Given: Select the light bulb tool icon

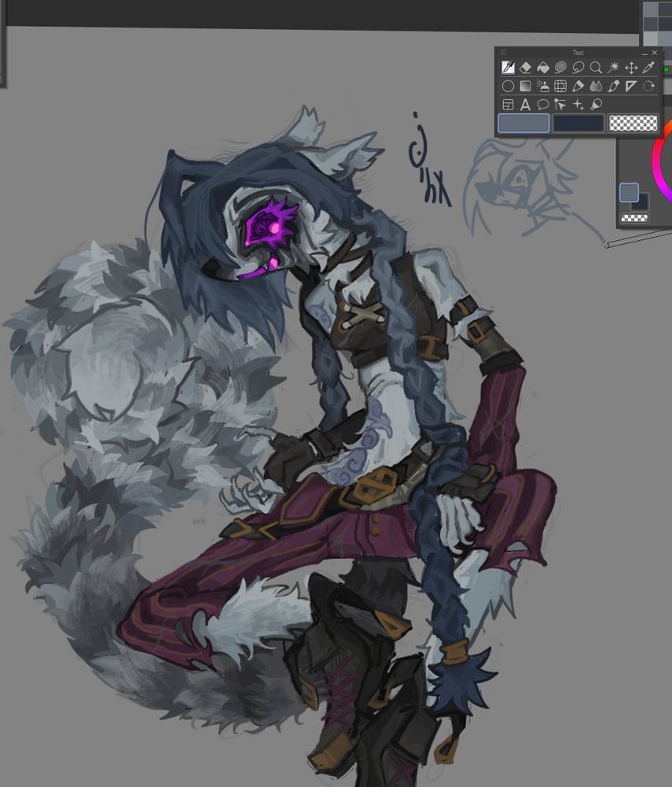Looking at the screenshot, I should (596, 105).
